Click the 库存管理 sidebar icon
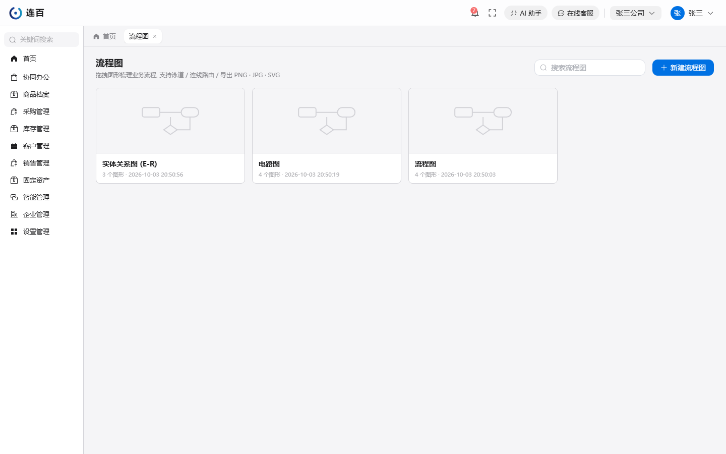Viewport: 726px width, 454px height. click(x=14, y=129)
